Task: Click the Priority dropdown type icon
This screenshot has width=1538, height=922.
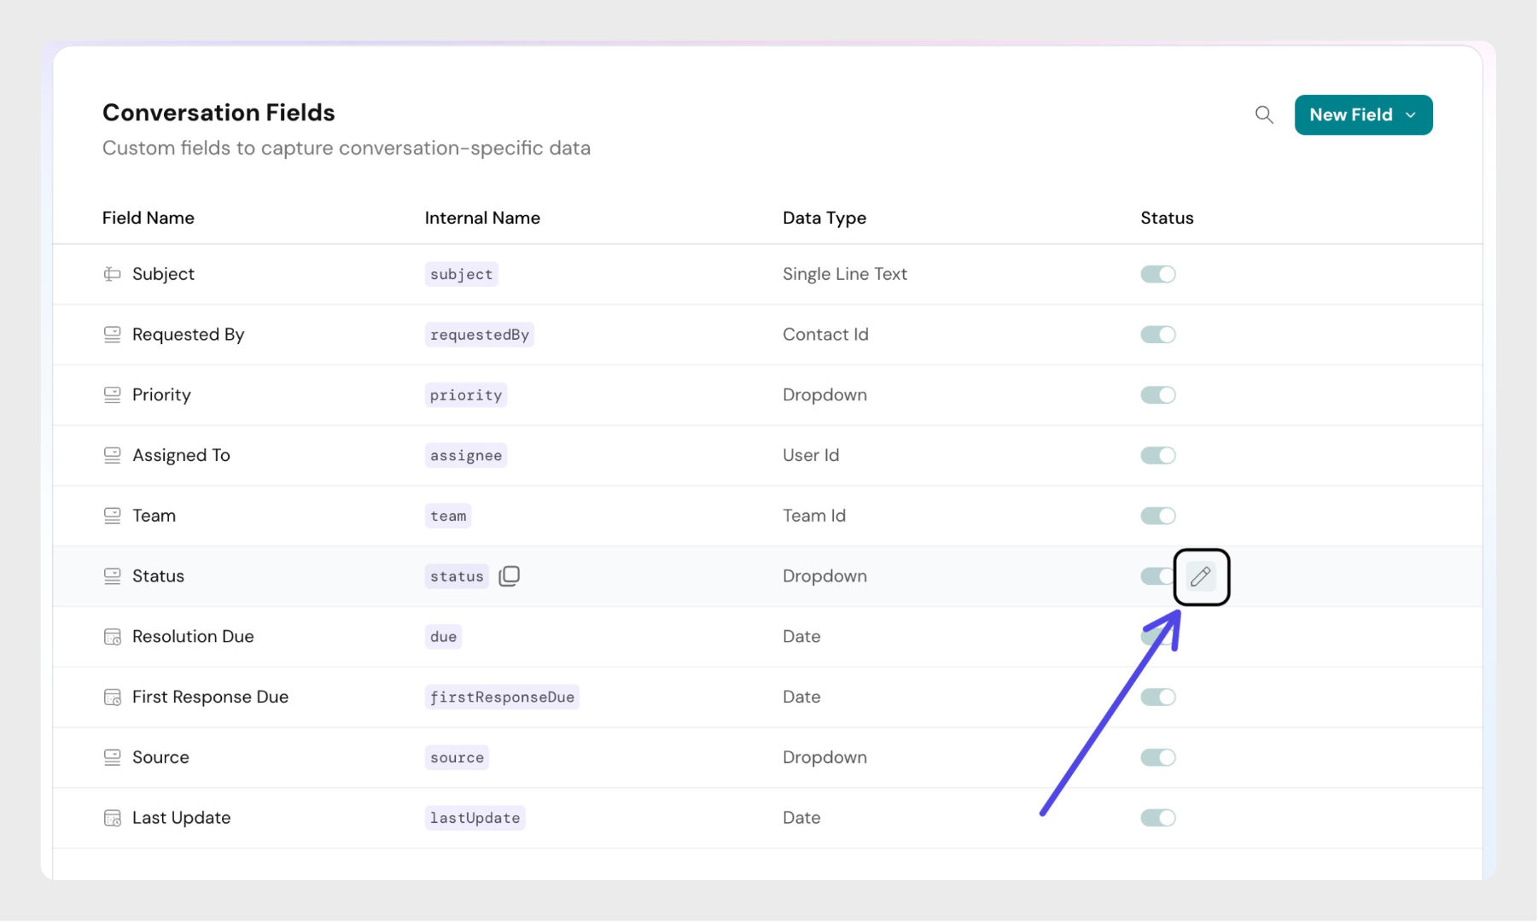Action: coord(112,395)
